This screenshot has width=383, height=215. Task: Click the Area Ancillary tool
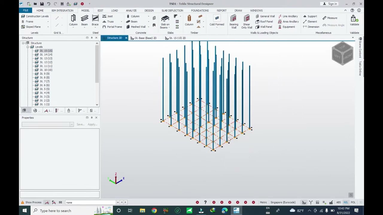click(288, 21)
